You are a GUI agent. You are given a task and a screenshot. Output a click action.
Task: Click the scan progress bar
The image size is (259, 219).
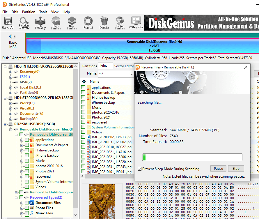192,157
